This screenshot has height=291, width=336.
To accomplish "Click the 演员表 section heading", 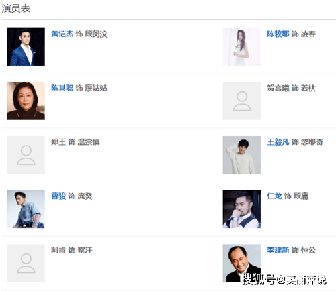I will point(15,9).
